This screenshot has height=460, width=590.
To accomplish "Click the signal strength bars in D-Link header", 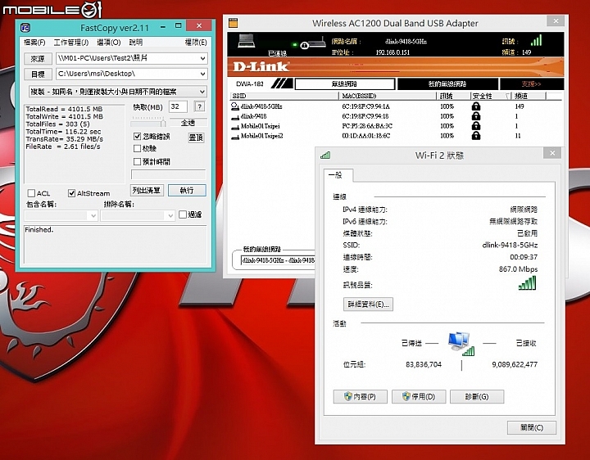I will pyautogui.click(x=536, y=40).
